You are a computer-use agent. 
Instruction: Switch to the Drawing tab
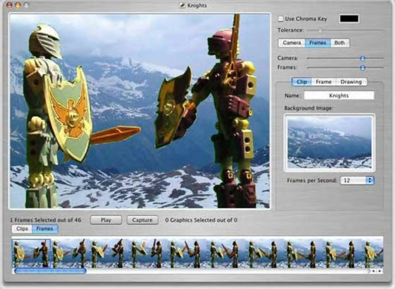pyautogui.click(x=351, y=82)
